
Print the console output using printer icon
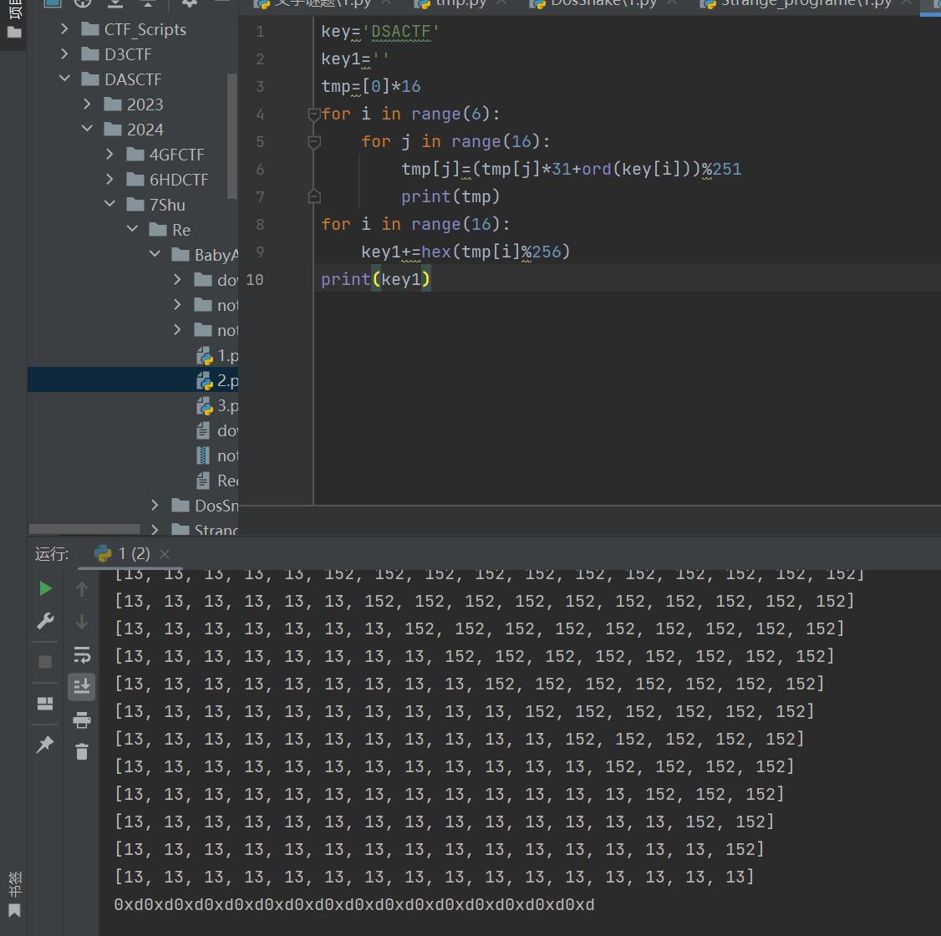coord(82,720)
